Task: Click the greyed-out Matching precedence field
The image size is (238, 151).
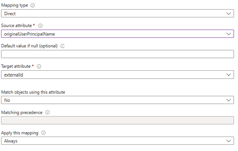Action: (117, 120)
